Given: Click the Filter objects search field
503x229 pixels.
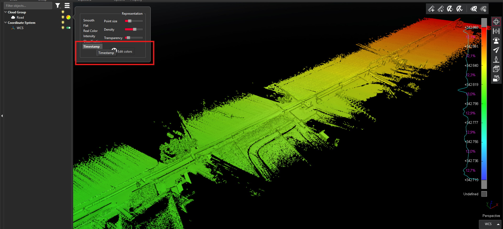Looking at the screenshot, I should (28, 5).
